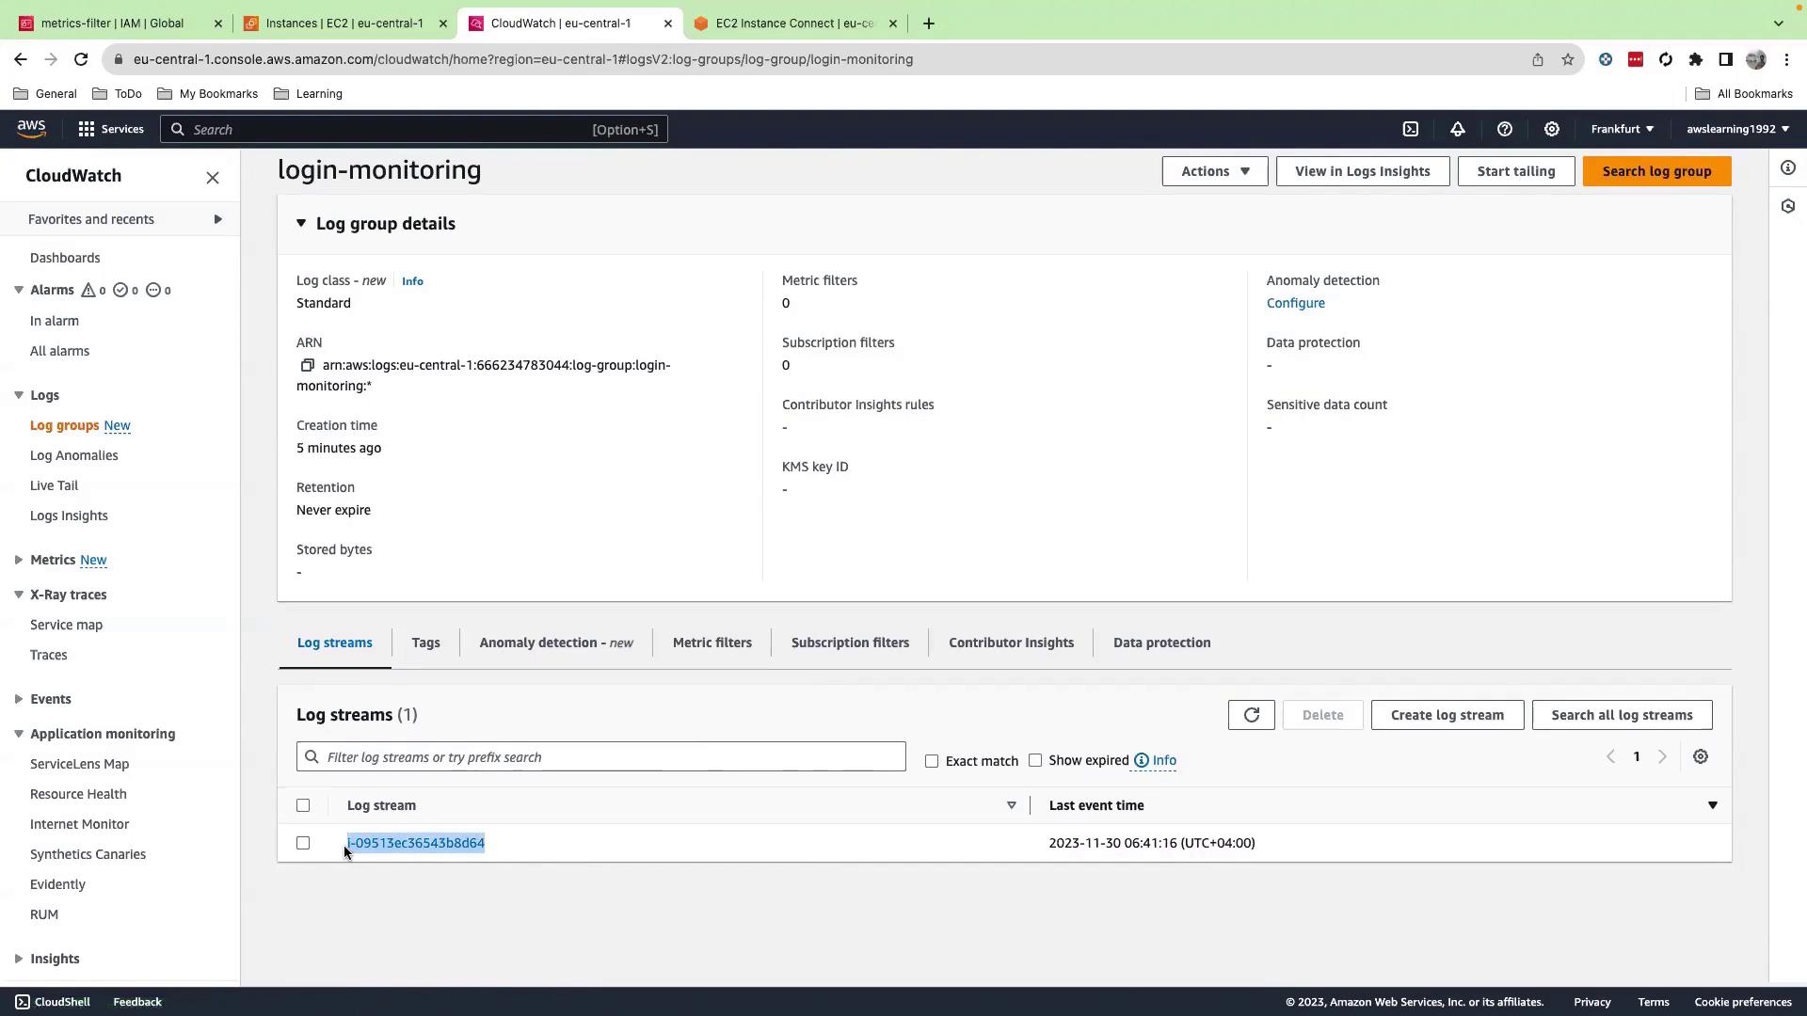Collapse the Log group details section

pyautogui.click(x=301, y=224)
